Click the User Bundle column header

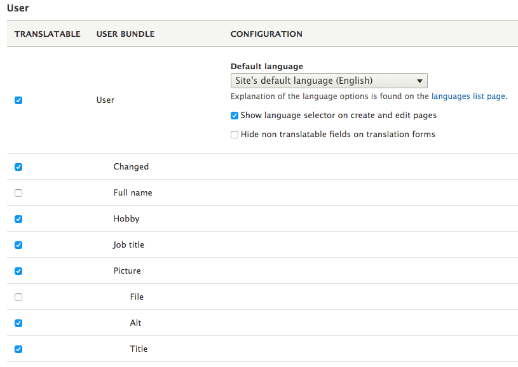point(125,34)
